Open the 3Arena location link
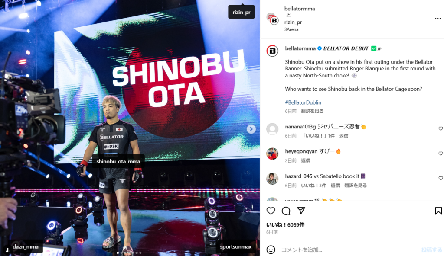Image resolution: width=444 pixels, height=256 pixels. [x=291, y=29]
